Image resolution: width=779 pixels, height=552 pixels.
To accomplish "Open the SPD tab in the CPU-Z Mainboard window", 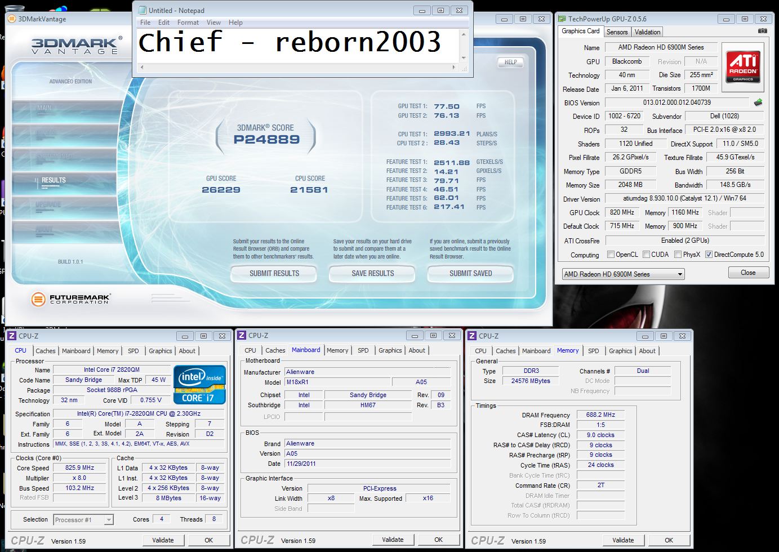I will pos(363,350).
